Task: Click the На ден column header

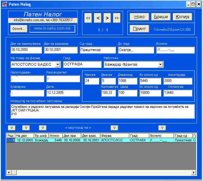Action: 24,136
